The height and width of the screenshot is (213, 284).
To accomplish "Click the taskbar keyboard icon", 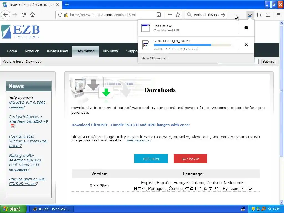I will [x=243, y=209].
